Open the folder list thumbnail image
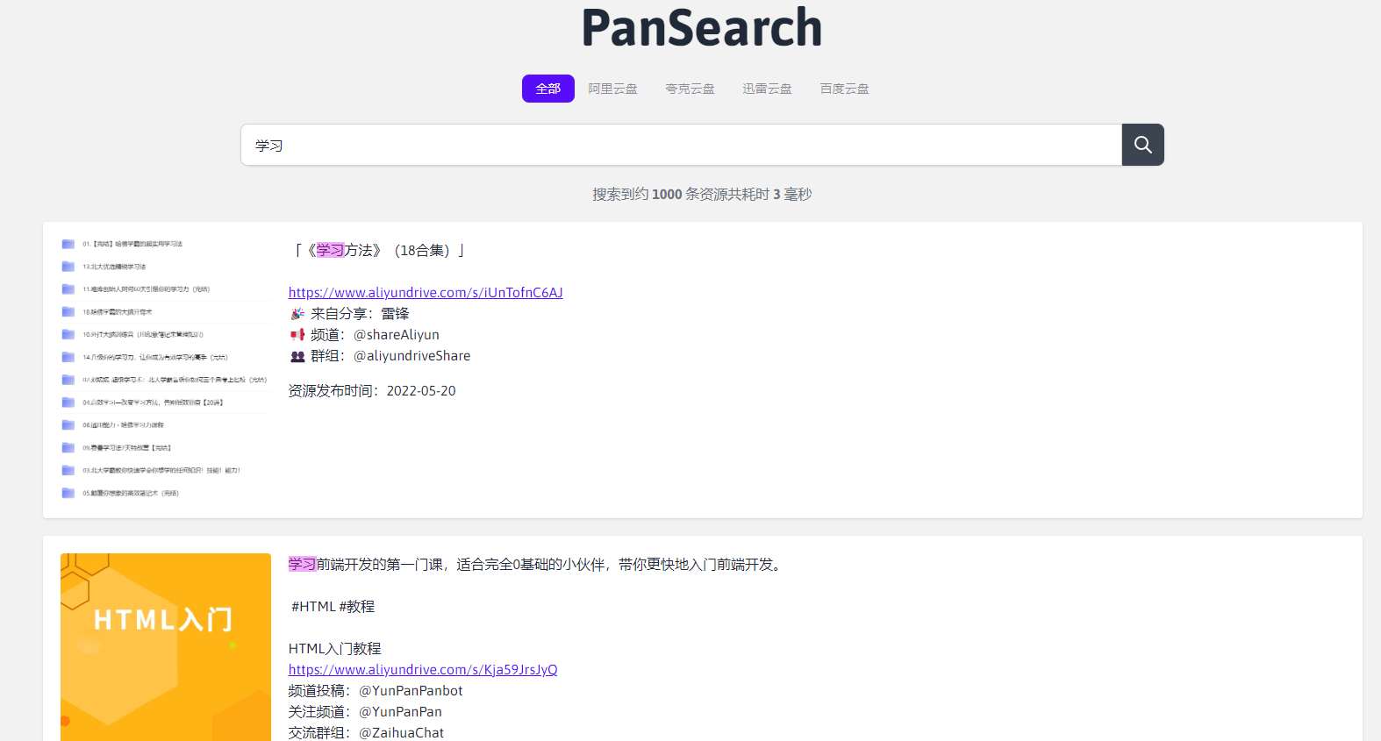The width and height of the screenshot is (1381, 741). click(x=166, y=369)
